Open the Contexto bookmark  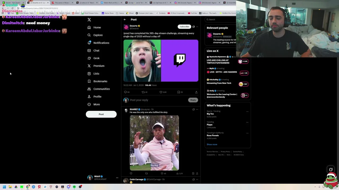tap(161, 13)
